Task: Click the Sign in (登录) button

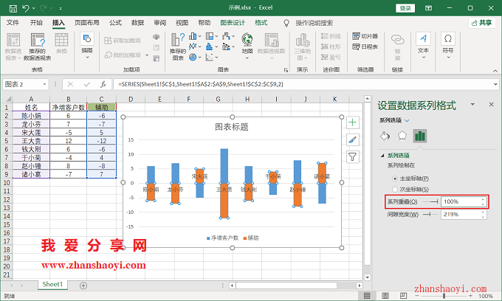Action: 405,8
